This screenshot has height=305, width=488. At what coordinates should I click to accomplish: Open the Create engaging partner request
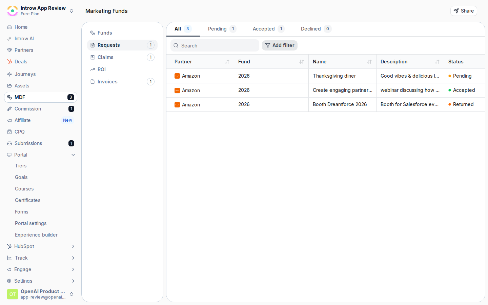[x=343, y=90]
